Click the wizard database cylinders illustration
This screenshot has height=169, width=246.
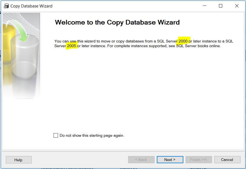(x=21, y=56)
